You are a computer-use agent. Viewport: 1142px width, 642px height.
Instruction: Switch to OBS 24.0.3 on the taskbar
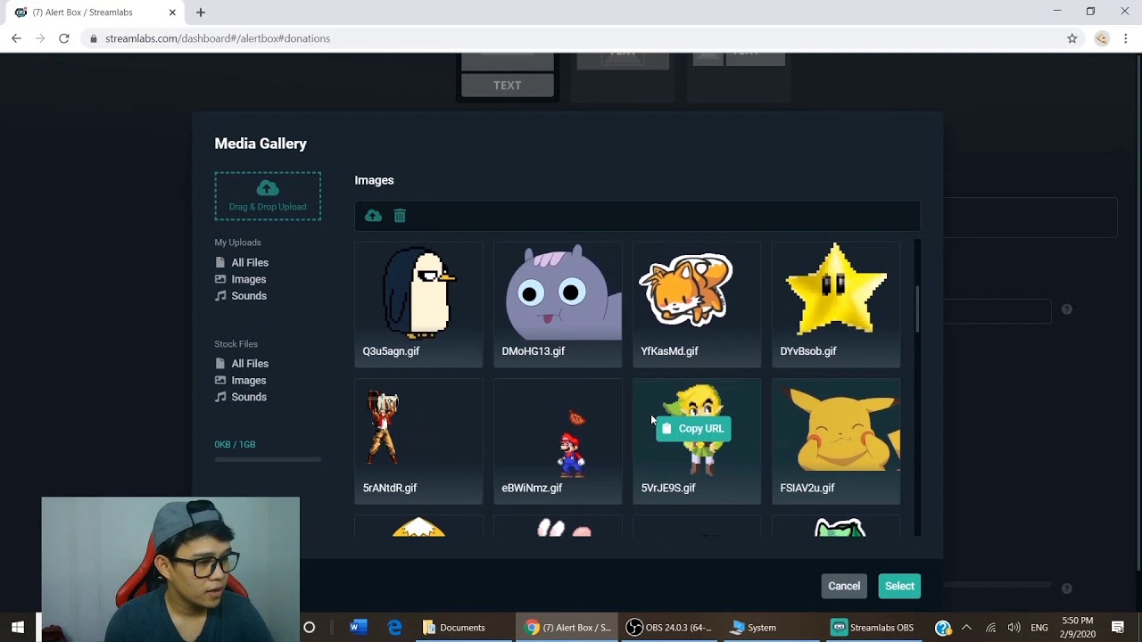669,628
